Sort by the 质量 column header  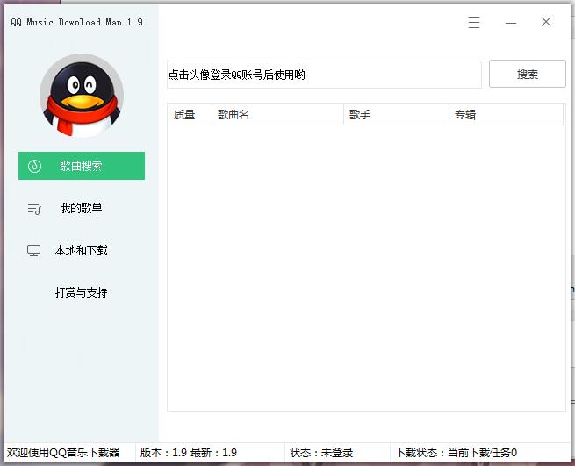point(190,115)
